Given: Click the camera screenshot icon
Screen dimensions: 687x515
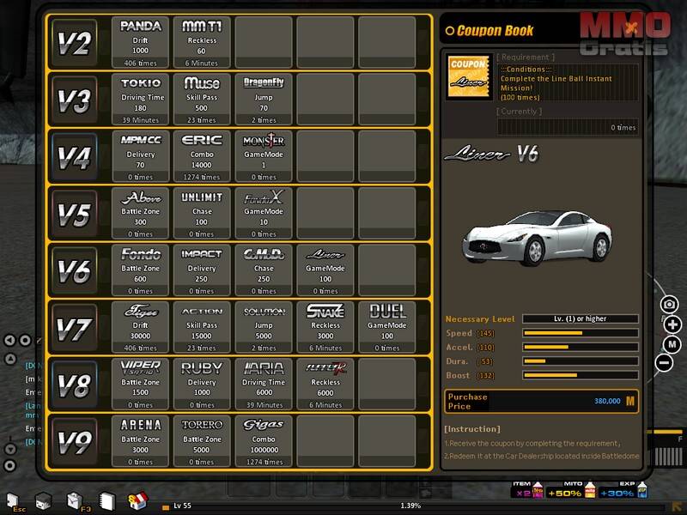Looking at the screenshot, I should point(670,305).
